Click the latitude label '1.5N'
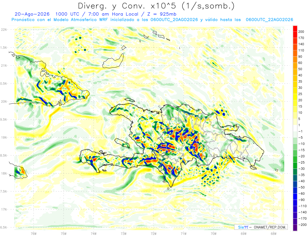This screenshot has height=237, width=307. tap(4, 48)
